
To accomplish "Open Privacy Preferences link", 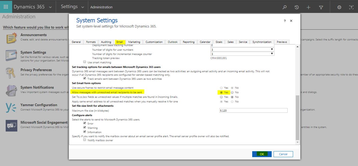I will click(36, 70).
